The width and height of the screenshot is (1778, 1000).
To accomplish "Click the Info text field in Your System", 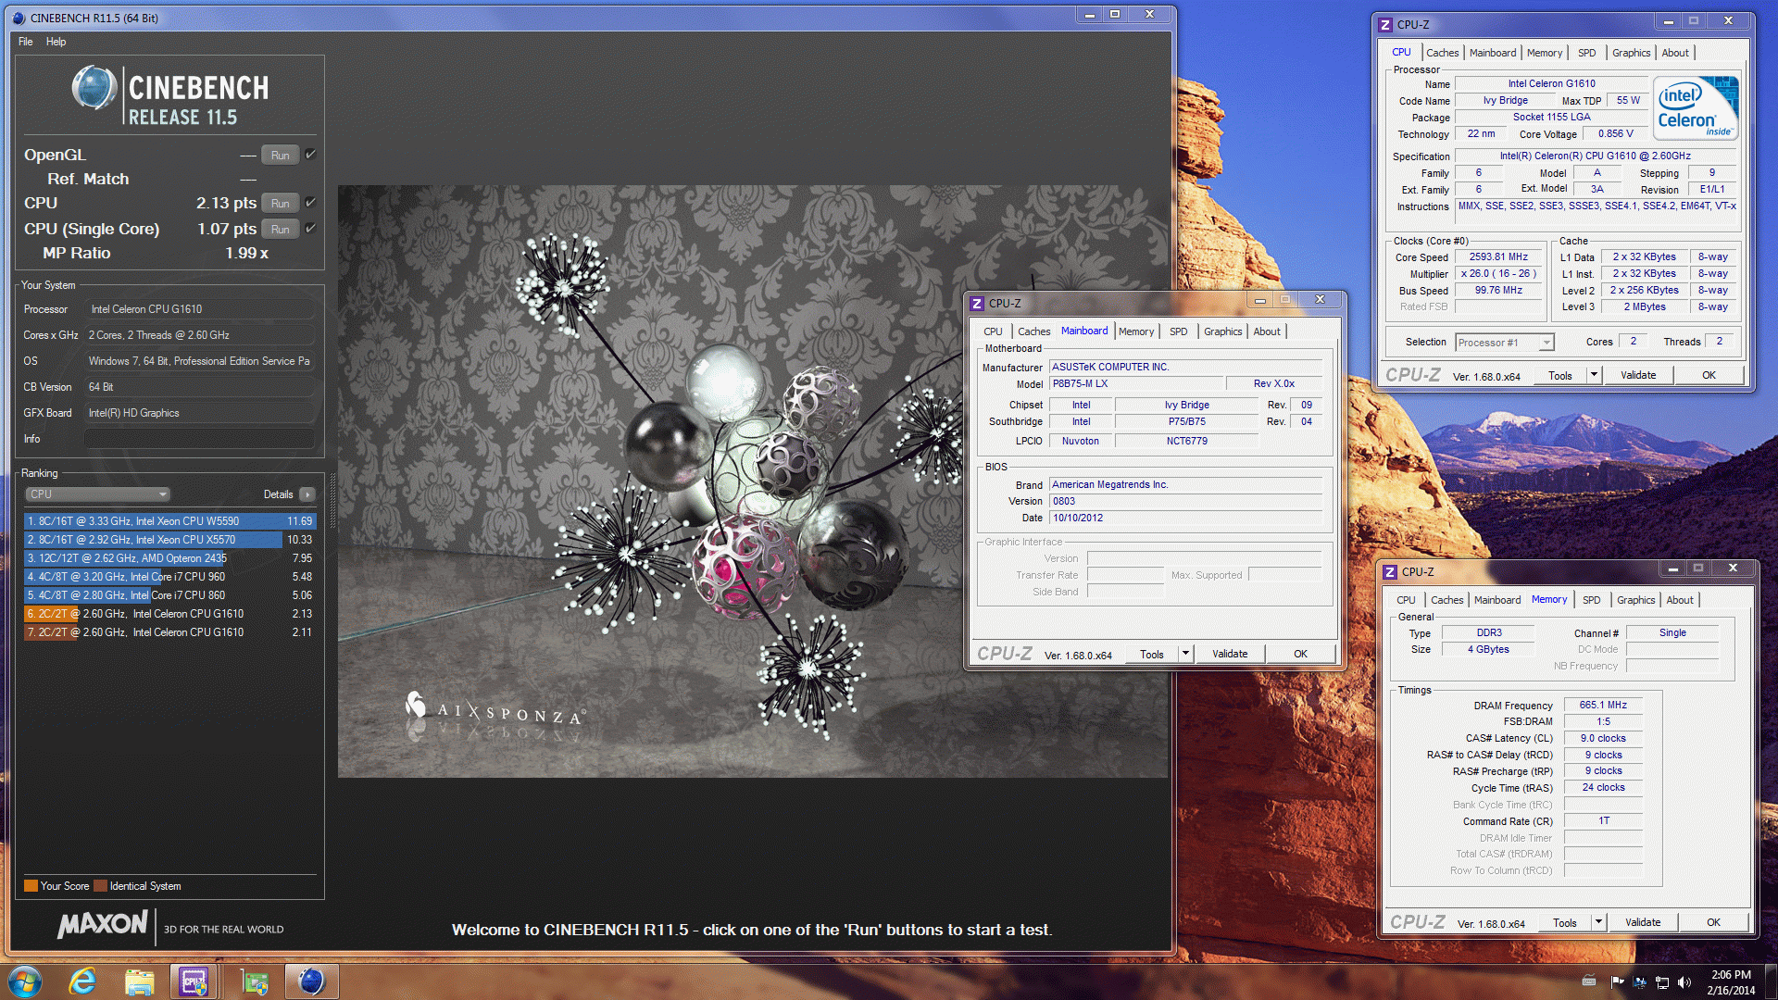I will pos(199,439).
